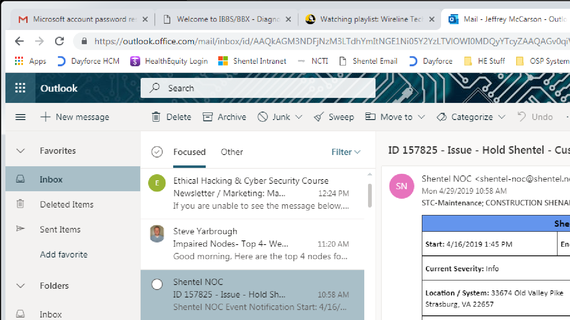Click the Sent Items arrow icon
The image size is (570, 320).
tap(20, 229)
